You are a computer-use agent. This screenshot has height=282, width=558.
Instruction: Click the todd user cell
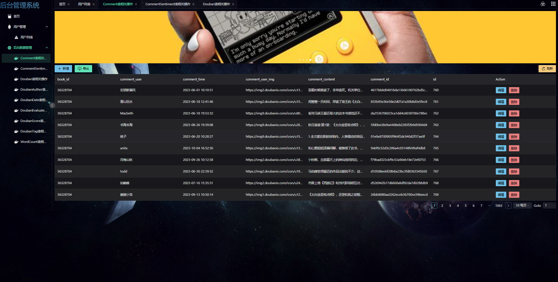click(124, 171)
